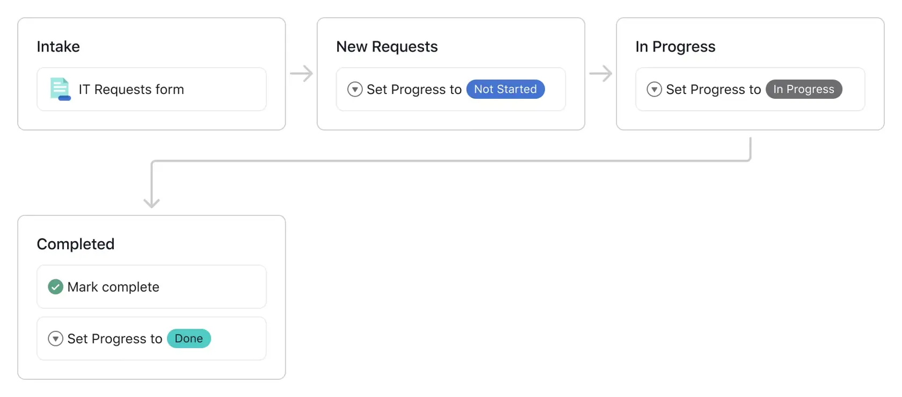Expand the Done progress selector

pos(189,338)
